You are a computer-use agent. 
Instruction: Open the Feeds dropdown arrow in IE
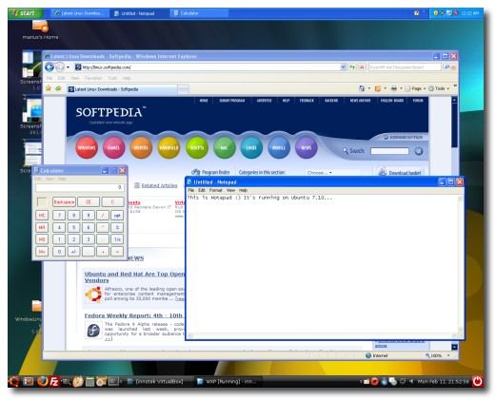(x=386, y=88)
